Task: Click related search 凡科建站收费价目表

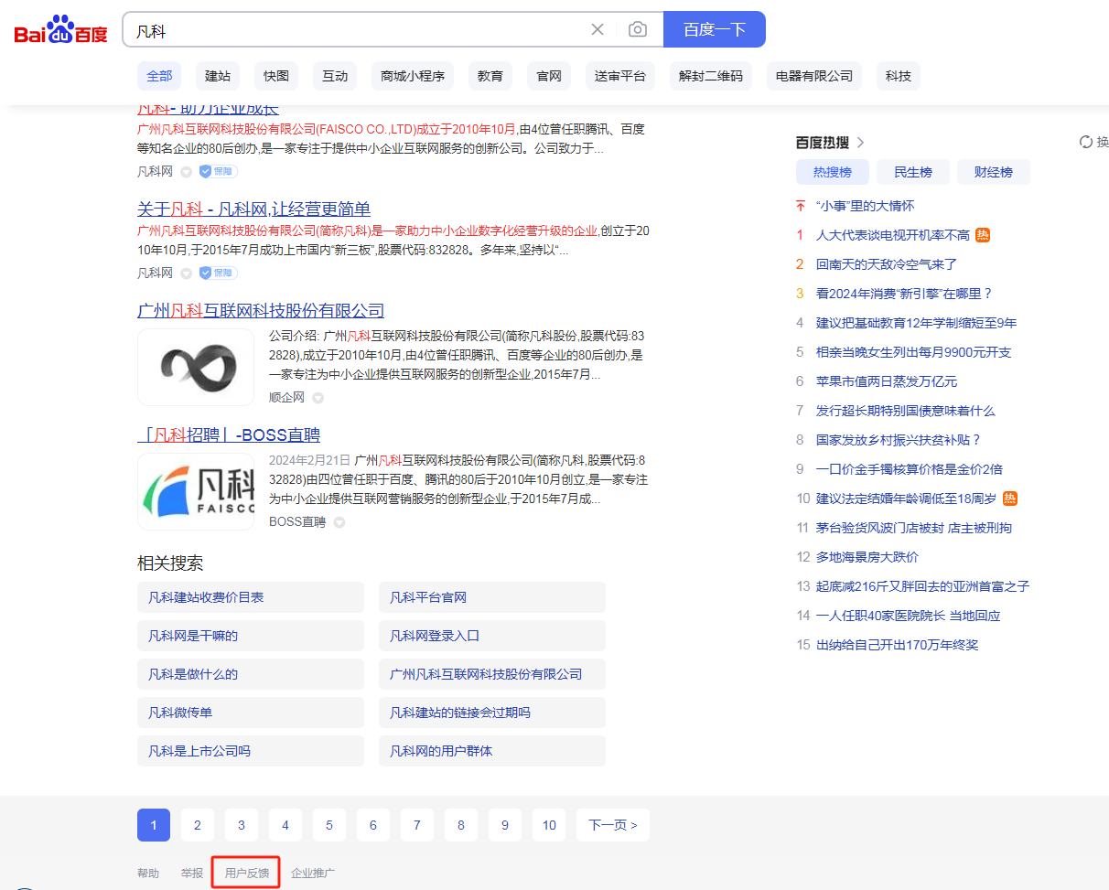Action: (x=251, y=597)
